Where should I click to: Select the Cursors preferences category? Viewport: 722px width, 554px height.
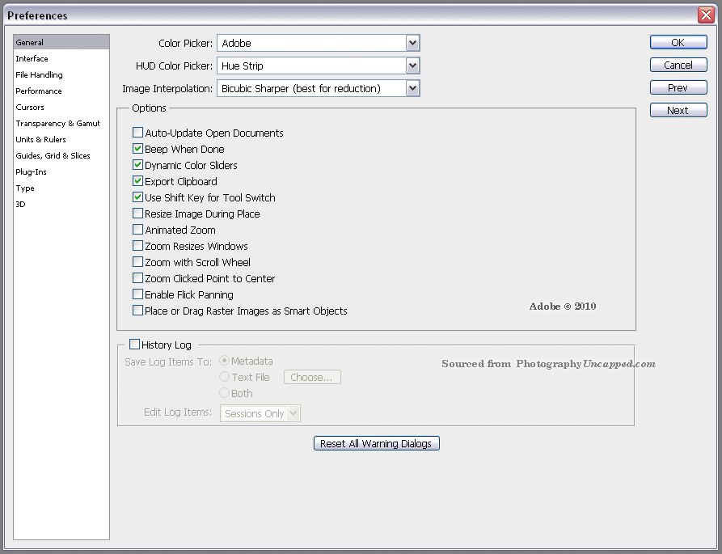pos(30,107)
